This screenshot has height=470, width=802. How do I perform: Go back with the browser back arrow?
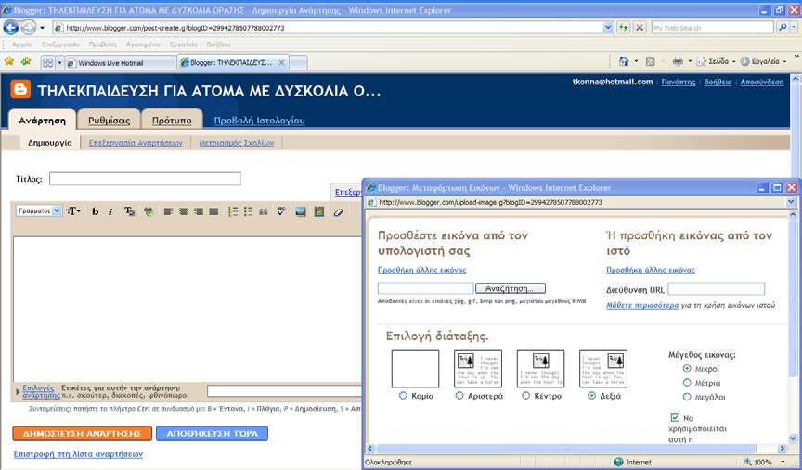(x=11, y=28)
